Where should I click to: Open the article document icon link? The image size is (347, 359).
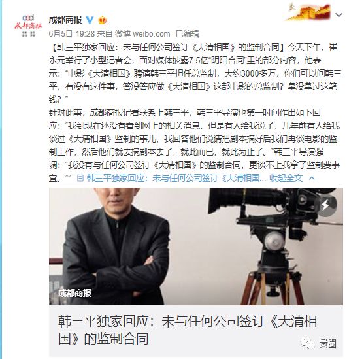click(x=80, y=178)
